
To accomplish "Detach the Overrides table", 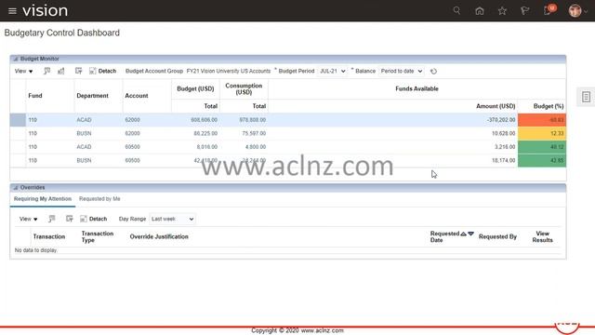I will coord(93,219).
